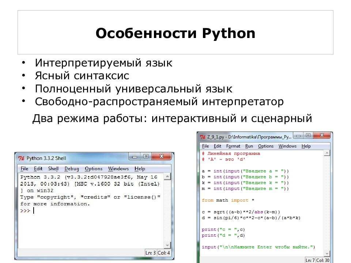Click the Shell scrollbar up arrow
This screenshot has height=263, width=351.
click(167, 177)
